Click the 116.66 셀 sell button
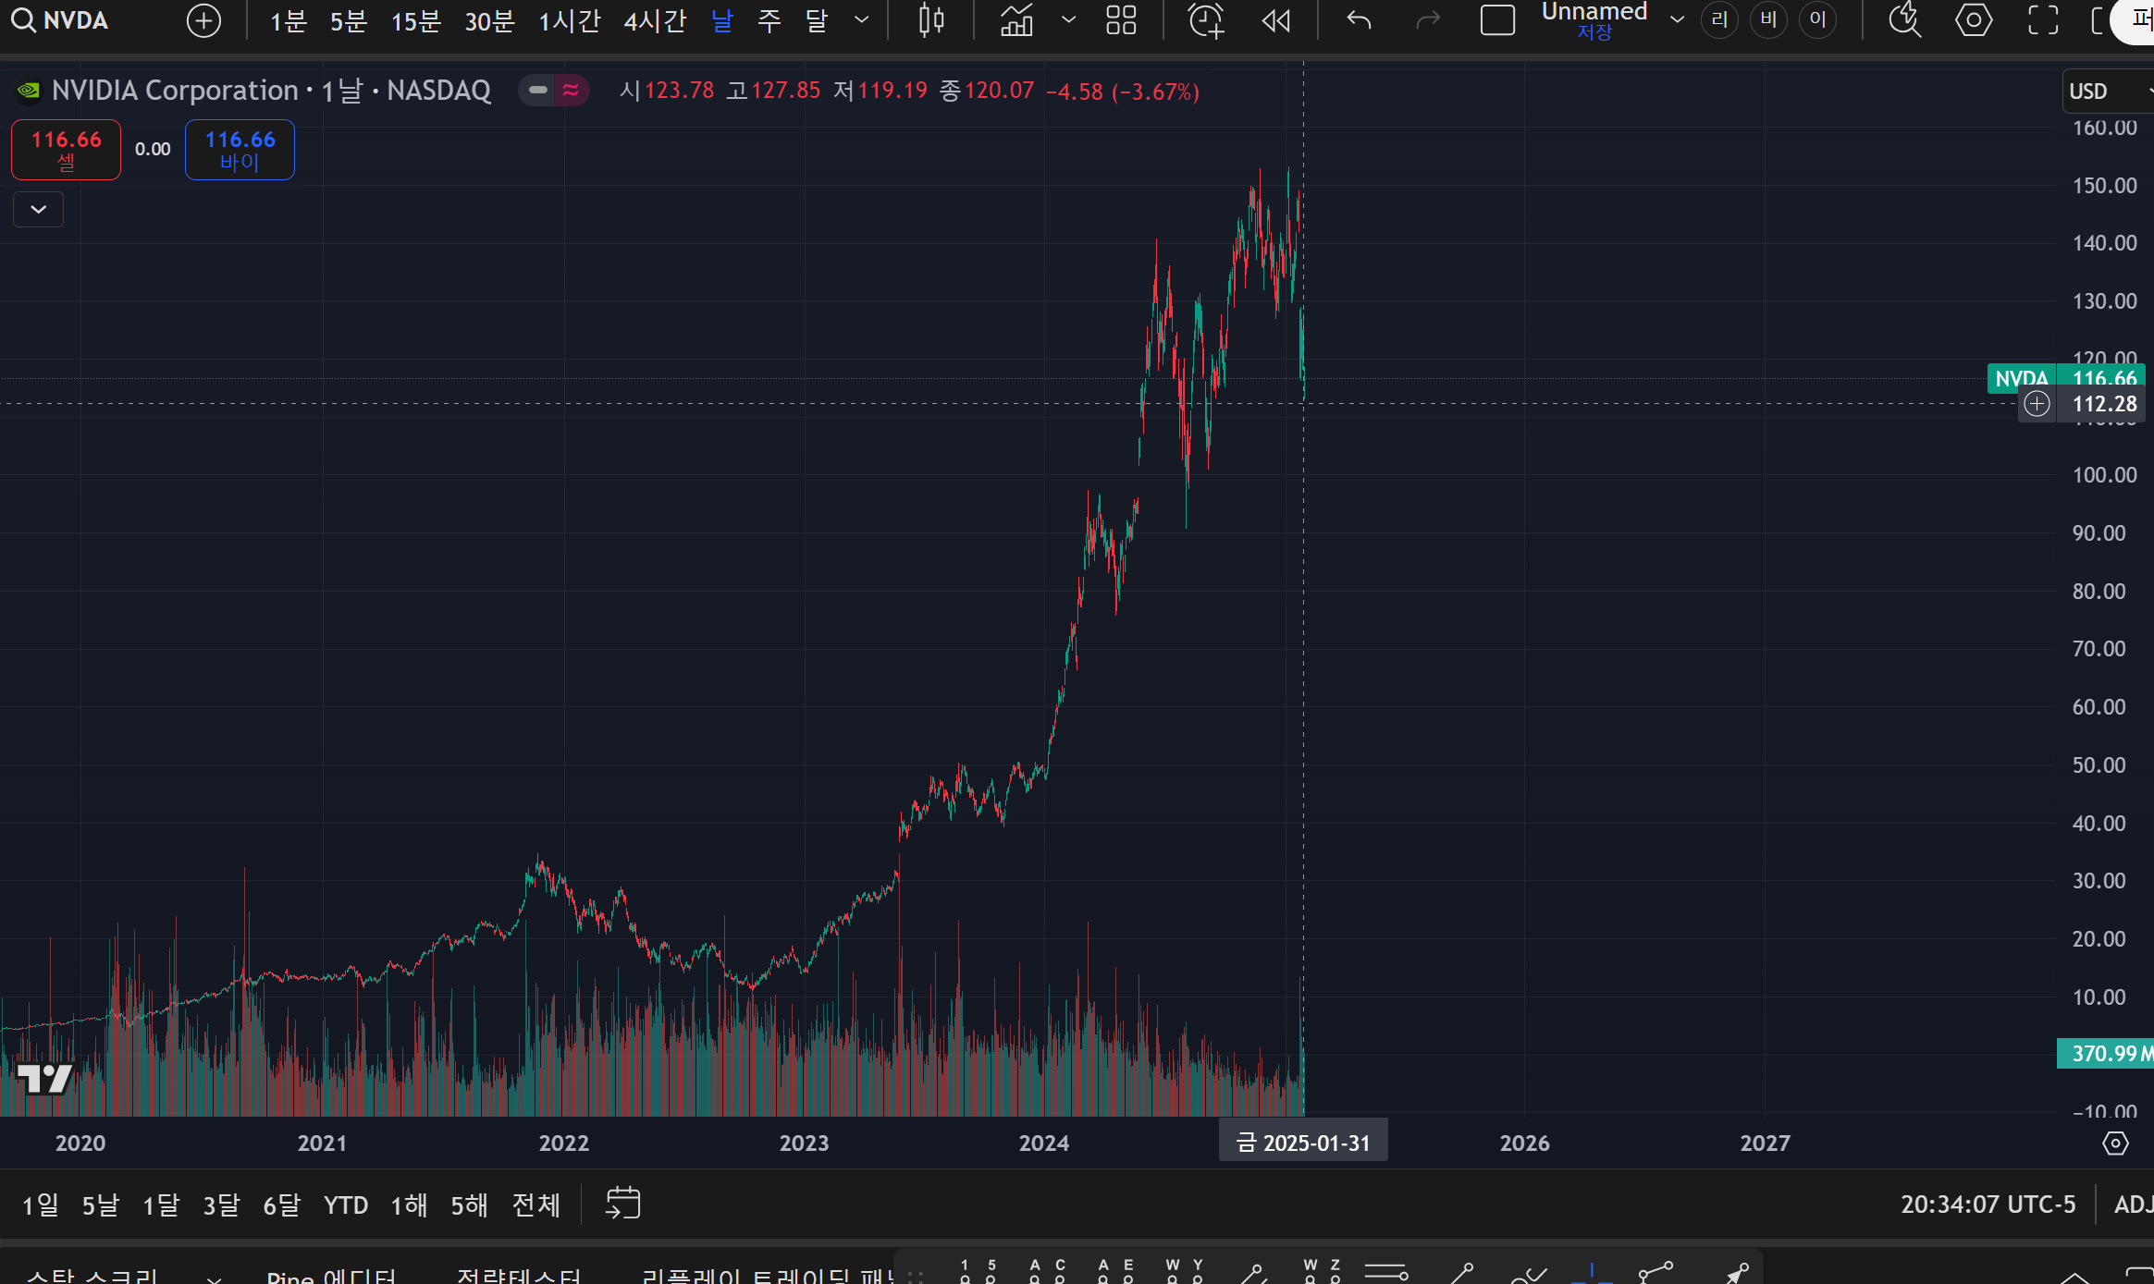 (x=66, y=150)
